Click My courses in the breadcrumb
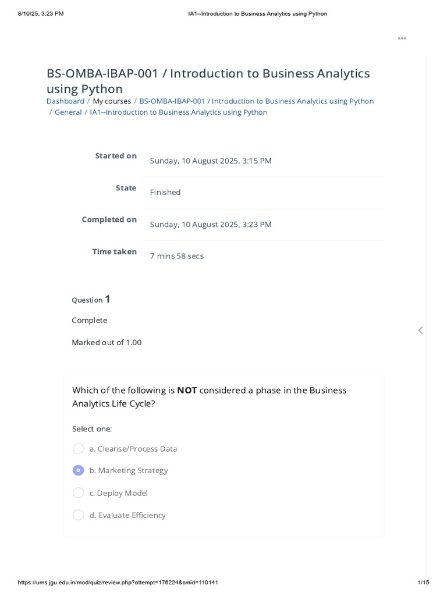This screenshot has height=596, width=447. point(112,101)
